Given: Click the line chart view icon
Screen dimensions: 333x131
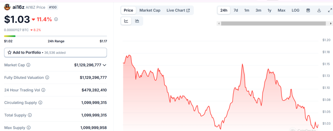Looking at the screenshot, I should coord(126,21).
